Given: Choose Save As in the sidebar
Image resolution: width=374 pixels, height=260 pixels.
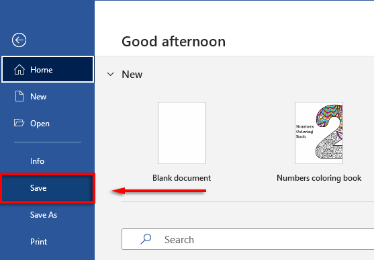Looking at the screenshot, I should (48, 215).
